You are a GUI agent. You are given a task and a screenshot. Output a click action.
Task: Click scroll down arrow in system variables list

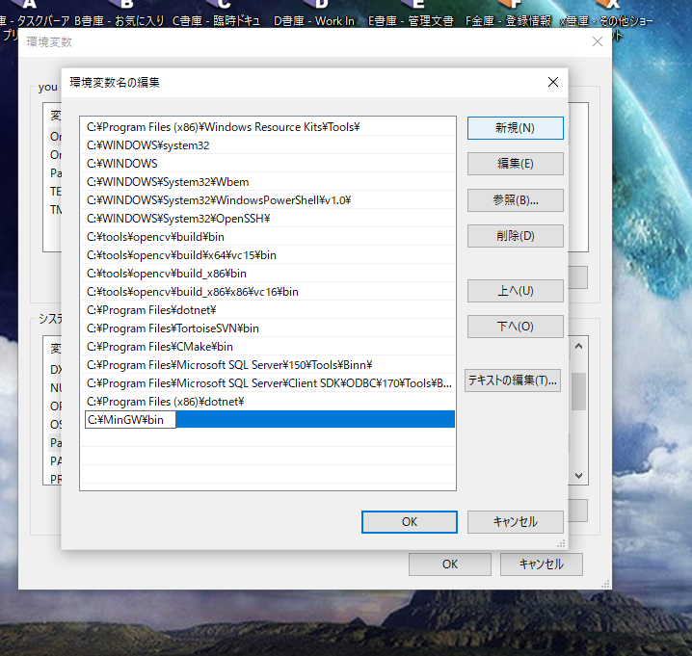(578, 476)
